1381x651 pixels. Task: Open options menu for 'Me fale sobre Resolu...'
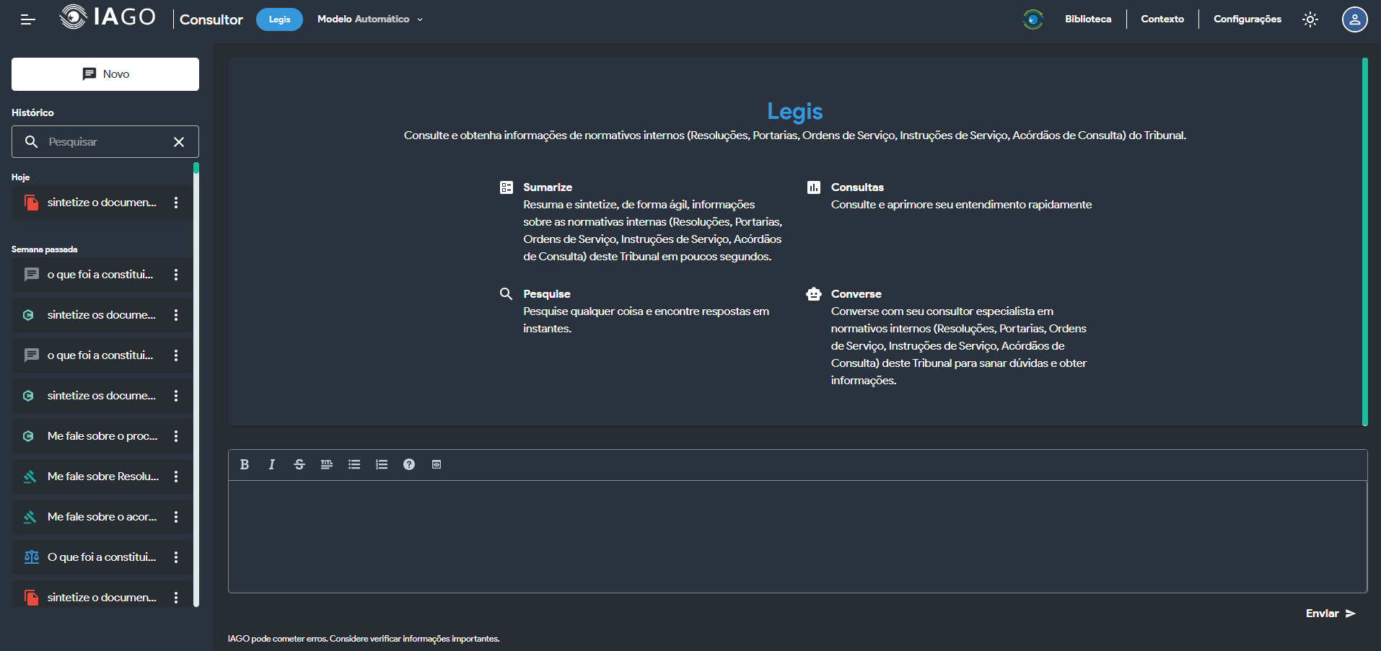pyautogui.click(x=176, y=477)
